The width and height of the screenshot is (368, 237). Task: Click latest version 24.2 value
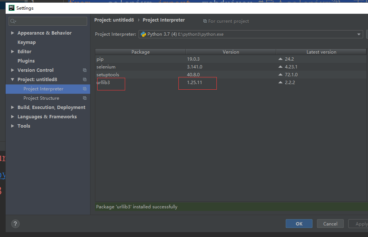[289, 59]
